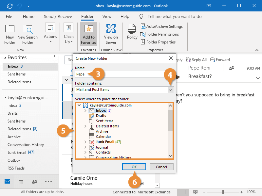Open the Customize Quick Access Toolbar arrow

tap(29, 6)
